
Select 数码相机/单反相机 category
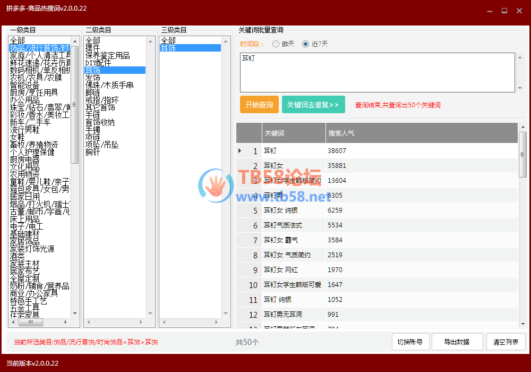[40, 70]
